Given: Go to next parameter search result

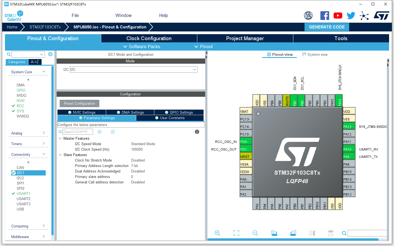Looking at the screenshot, I should point(113,132).
